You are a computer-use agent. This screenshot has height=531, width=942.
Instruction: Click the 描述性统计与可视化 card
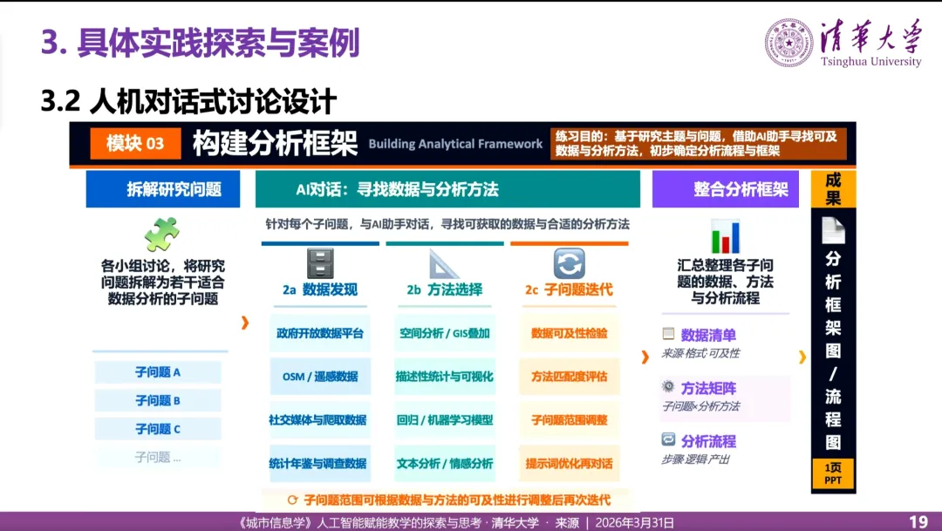coord(445,377)
